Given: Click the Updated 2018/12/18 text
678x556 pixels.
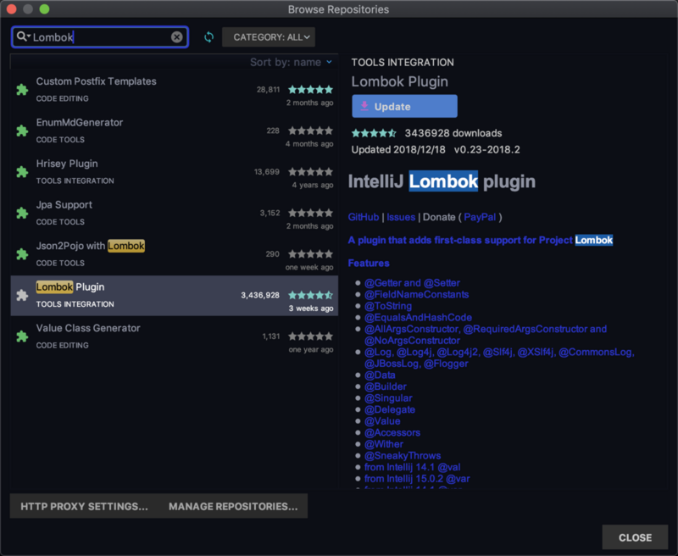Looking at the screenshot, I should pyautogui.click(x=398, y=149).
